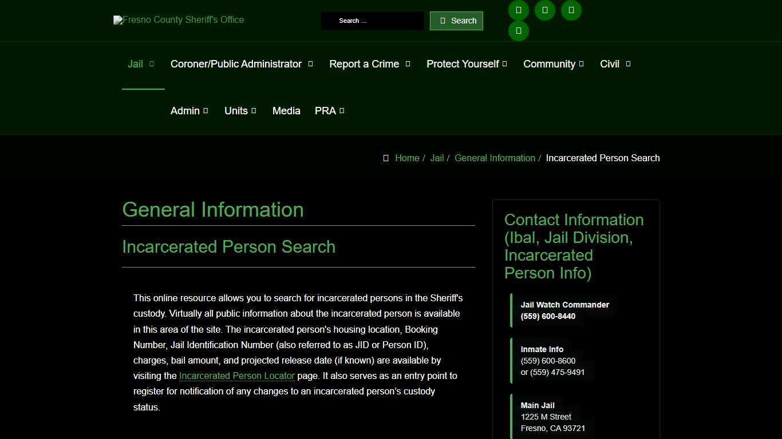
Task: Select Media from the navigation bar
Action: [286, 110]
